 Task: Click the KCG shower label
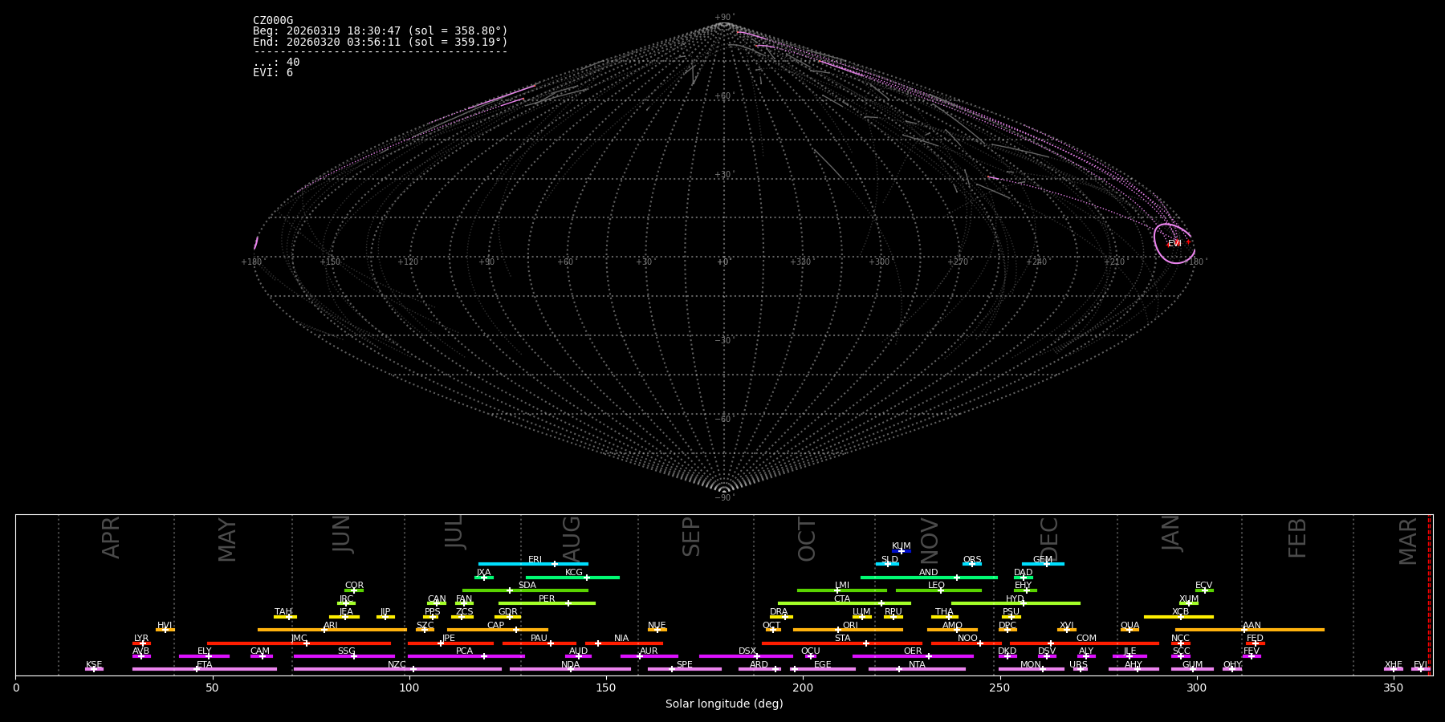[x=574, y=573]
